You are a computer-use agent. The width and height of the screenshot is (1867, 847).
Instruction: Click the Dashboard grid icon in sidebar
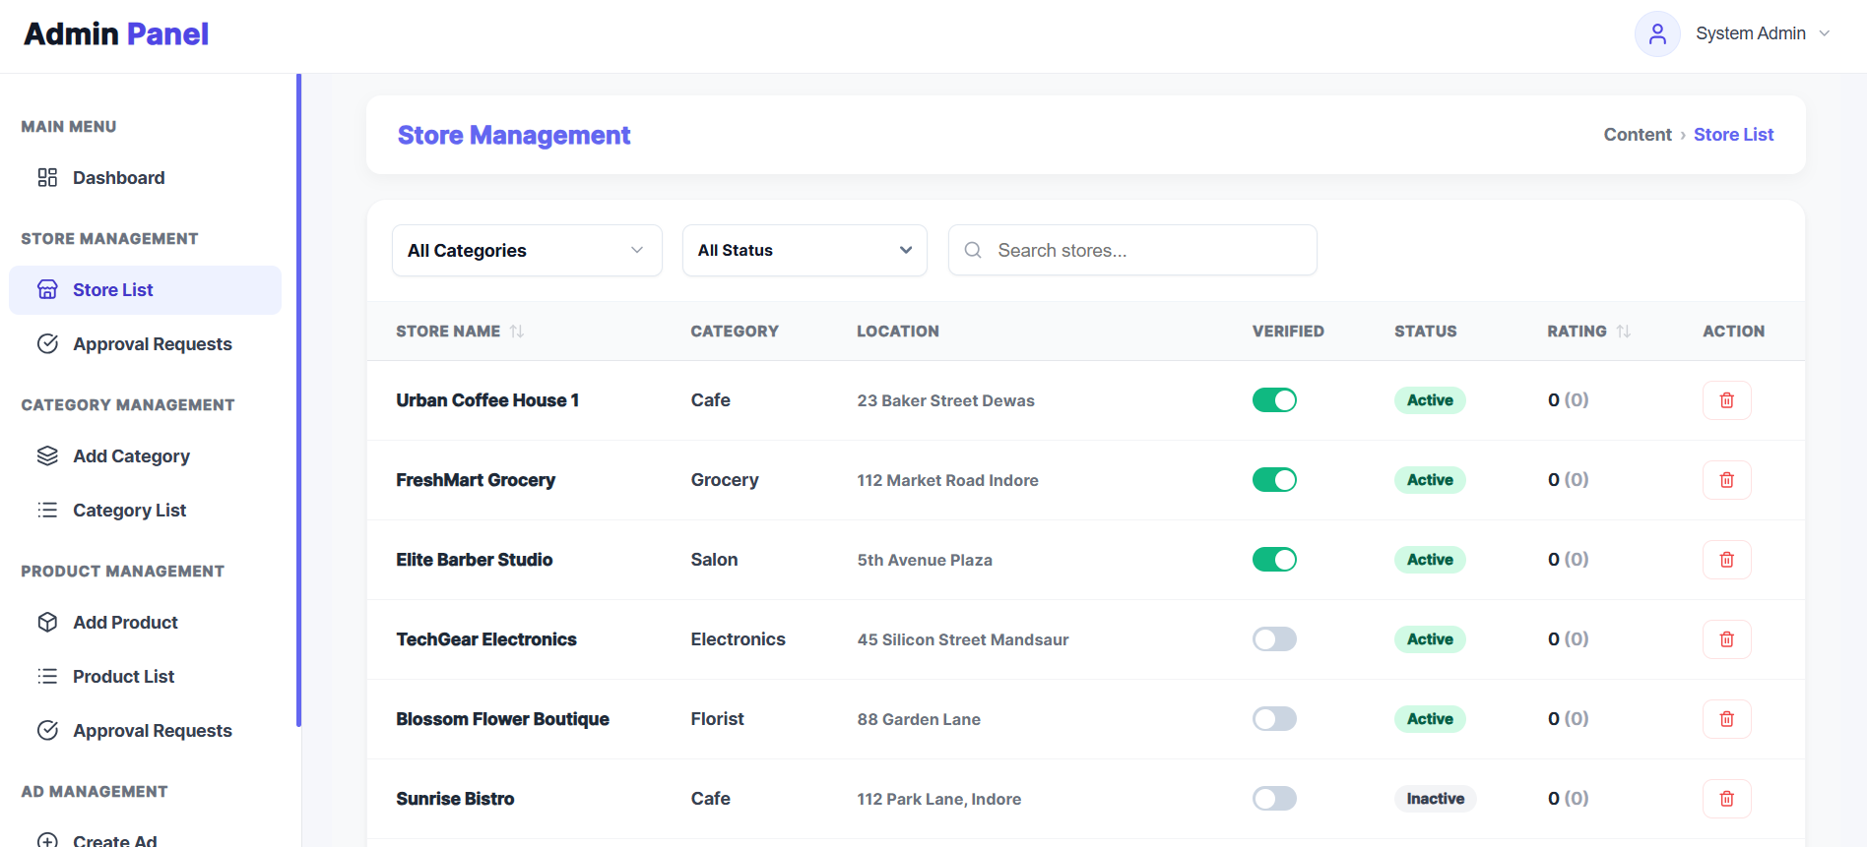click(47, 178)
